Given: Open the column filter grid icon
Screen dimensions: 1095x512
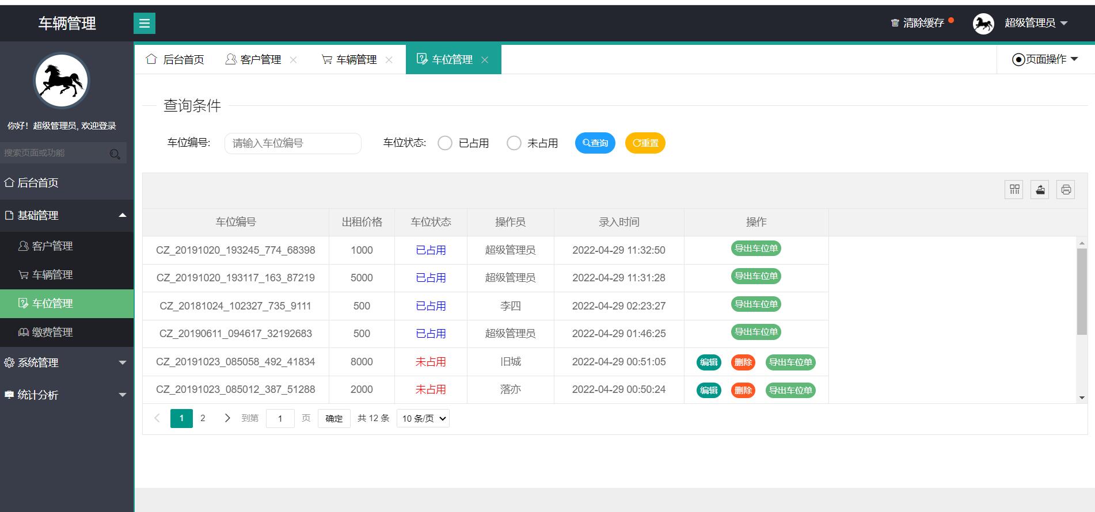Looking at the screenshot, I should tap(1014, 189).
